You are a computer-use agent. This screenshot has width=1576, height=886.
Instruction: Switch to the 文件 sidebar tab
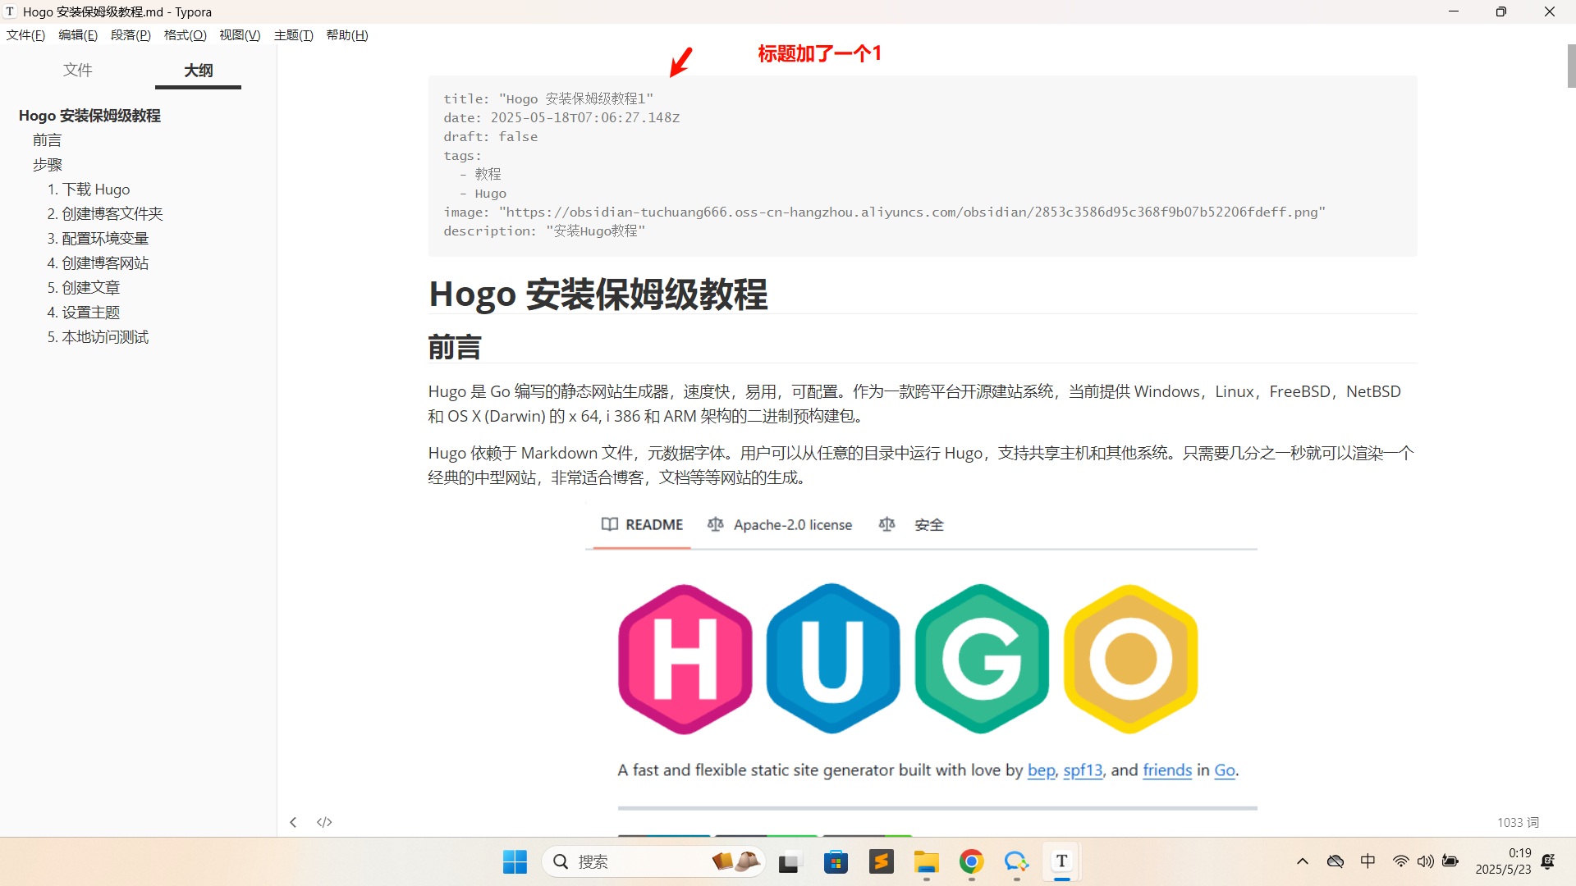click(78, 71)
